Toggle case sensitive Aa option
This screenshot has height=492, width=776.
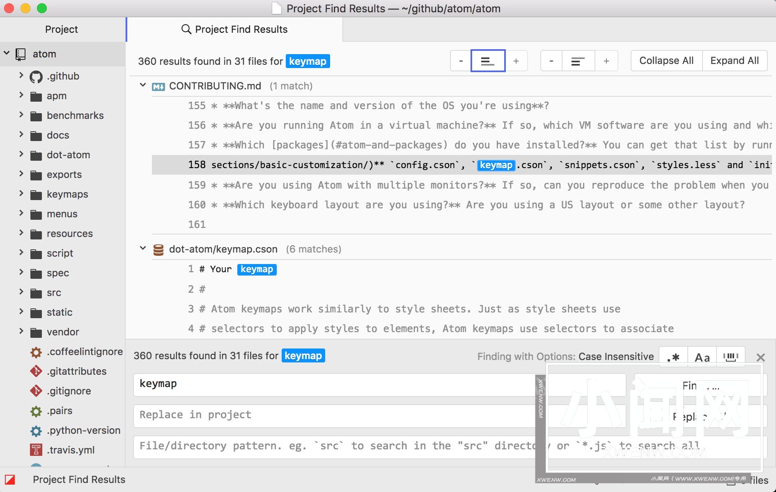click(x=702, y=357)
